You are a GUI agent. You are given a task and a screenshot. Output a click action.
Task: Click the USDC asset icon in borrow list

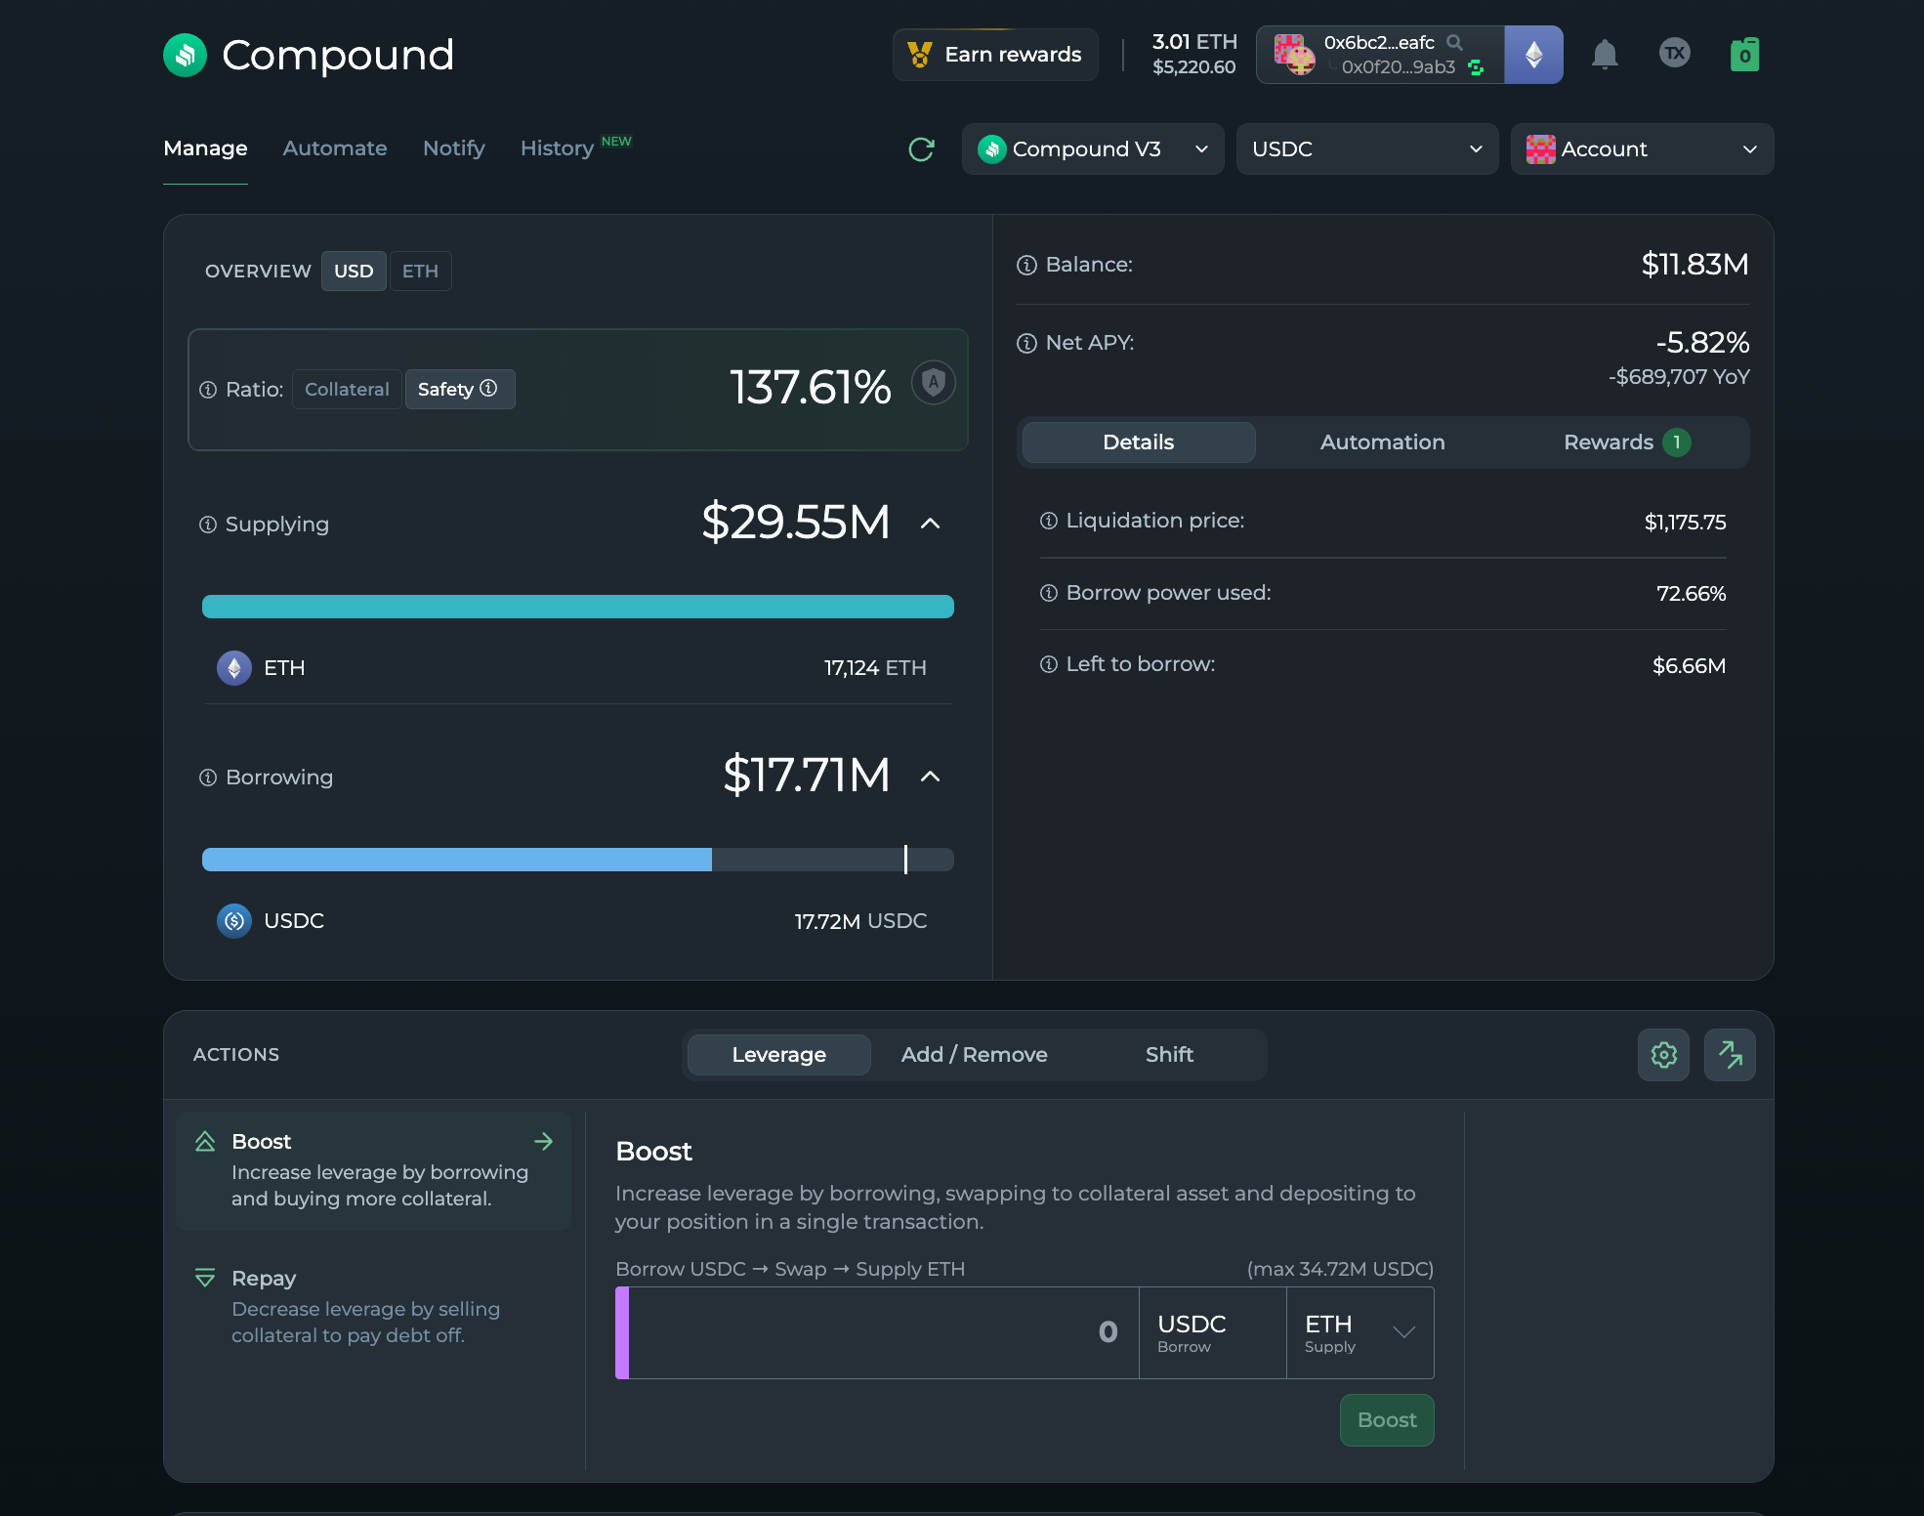(233, 920)
